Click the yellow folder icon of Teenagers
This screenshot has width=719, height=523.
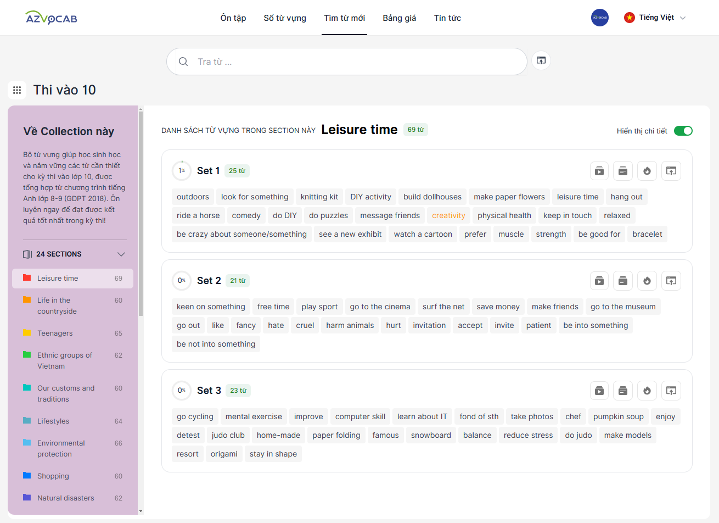tap(27, 333)
